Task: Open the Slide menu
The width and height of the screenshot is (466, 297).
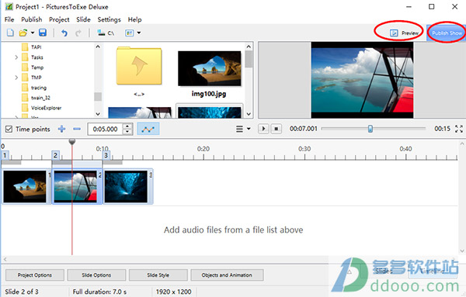Action: [83, 19]
